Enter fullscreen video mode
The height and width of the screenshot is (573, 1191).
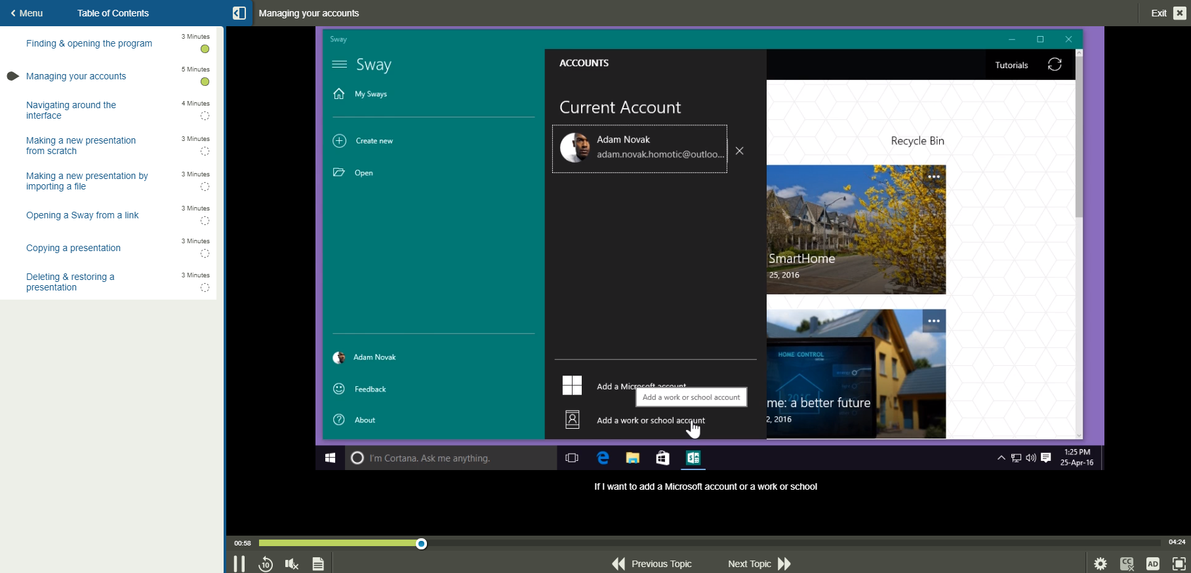click(1179, 564)
